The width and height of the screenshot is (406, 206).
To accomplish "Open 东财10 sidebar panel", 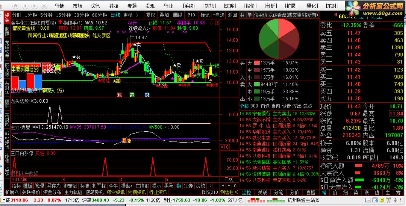I will pos(7,87).
